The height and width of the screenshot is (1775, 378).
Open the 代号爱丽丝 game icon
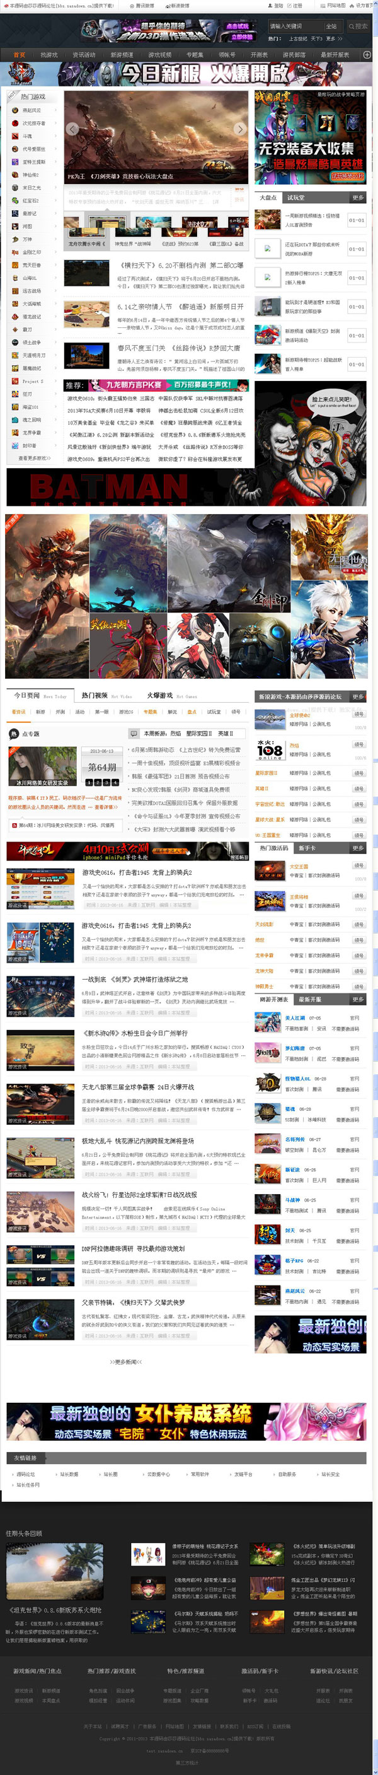click(x=15, y=149)
